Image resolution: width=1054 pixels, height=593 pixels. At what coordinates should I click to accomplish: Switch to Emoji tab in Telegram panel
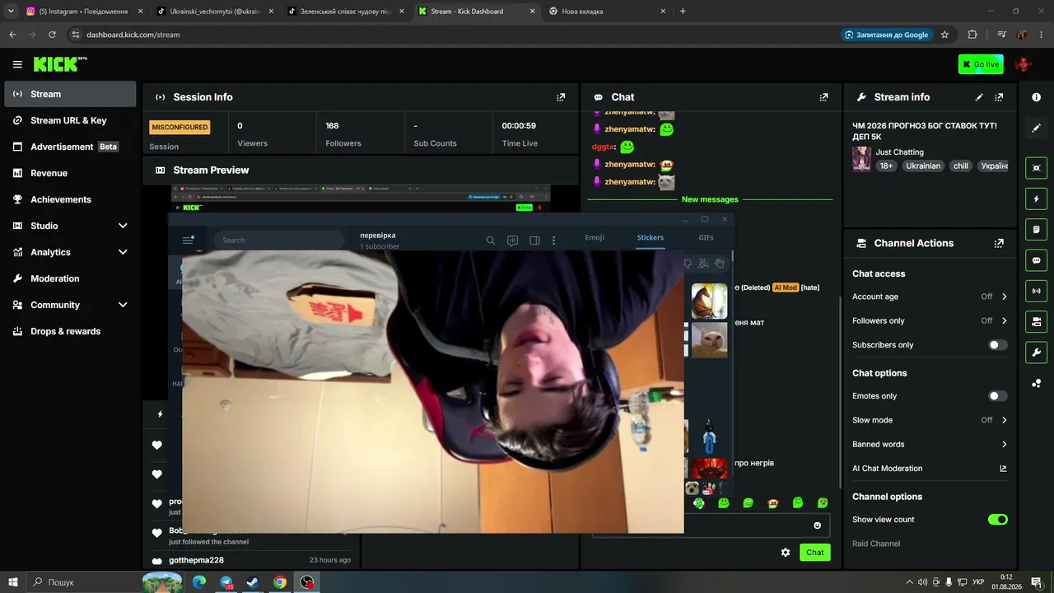point(595,237)
